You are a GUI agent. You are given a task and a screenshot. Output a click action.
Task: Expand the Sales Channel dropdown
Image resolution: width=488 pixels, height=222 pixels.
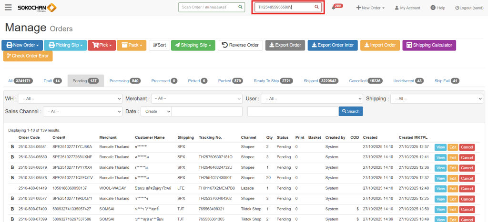(82, 111)
